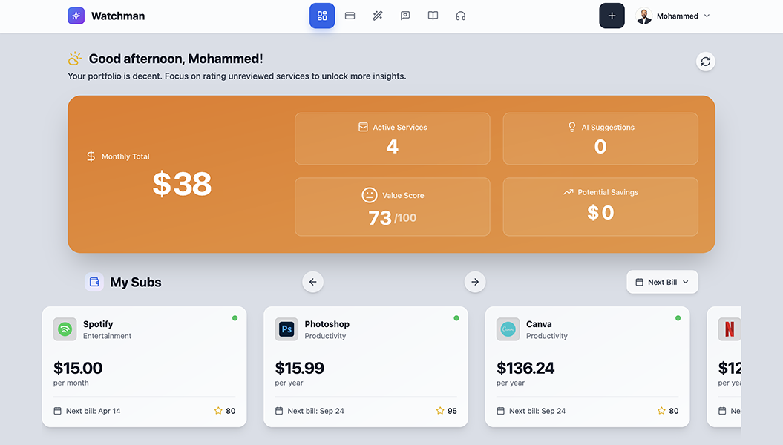Click Photoshop's green active indicator
This screenshot has height=445, width=783.
456,317
